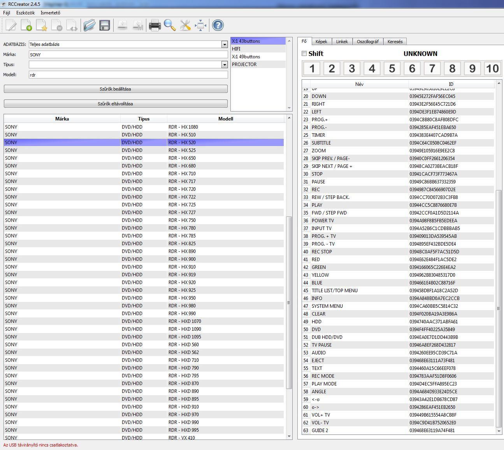Select the EJECT key row
The image size is (504, 450).
(398, 361)
